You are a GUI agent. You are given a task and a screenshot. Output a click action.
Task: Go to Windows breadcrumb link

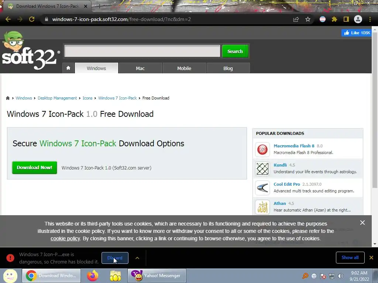(24, 98)
